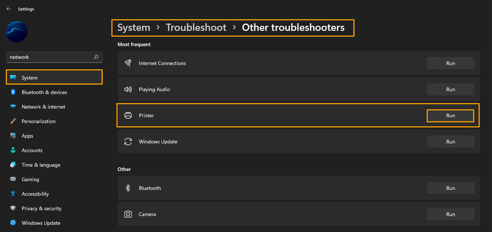Click the magnifier search icon
The width and height of the screenshot is (492, 232).
(x=96, y=57)
